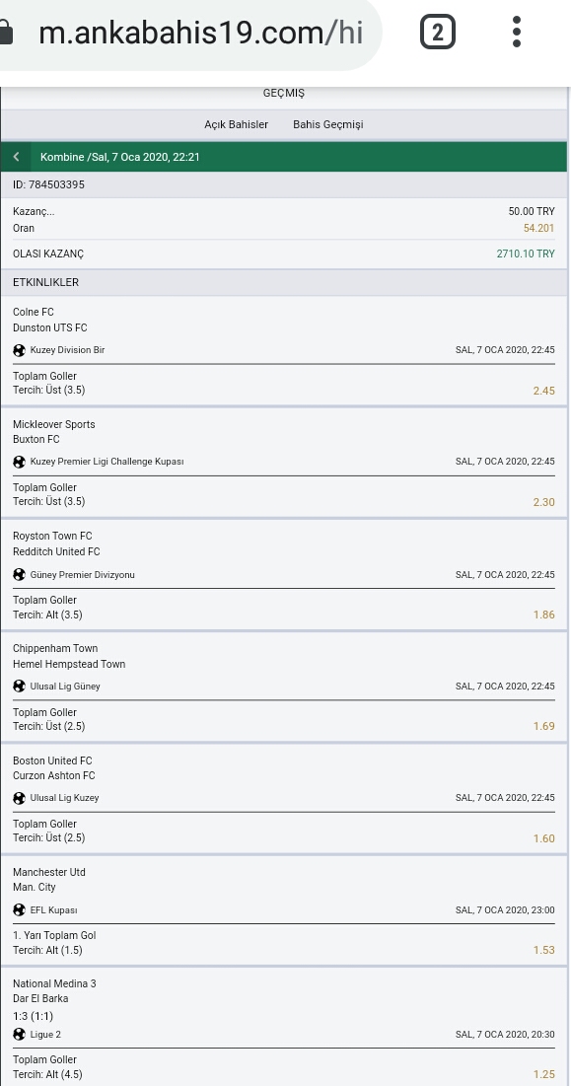Image resolution: width=571 pixels, height=1086 pixels.
Task: Click the soccer ball icon beside Ulusal Lig Güney
Action: (x=20, y=687)
